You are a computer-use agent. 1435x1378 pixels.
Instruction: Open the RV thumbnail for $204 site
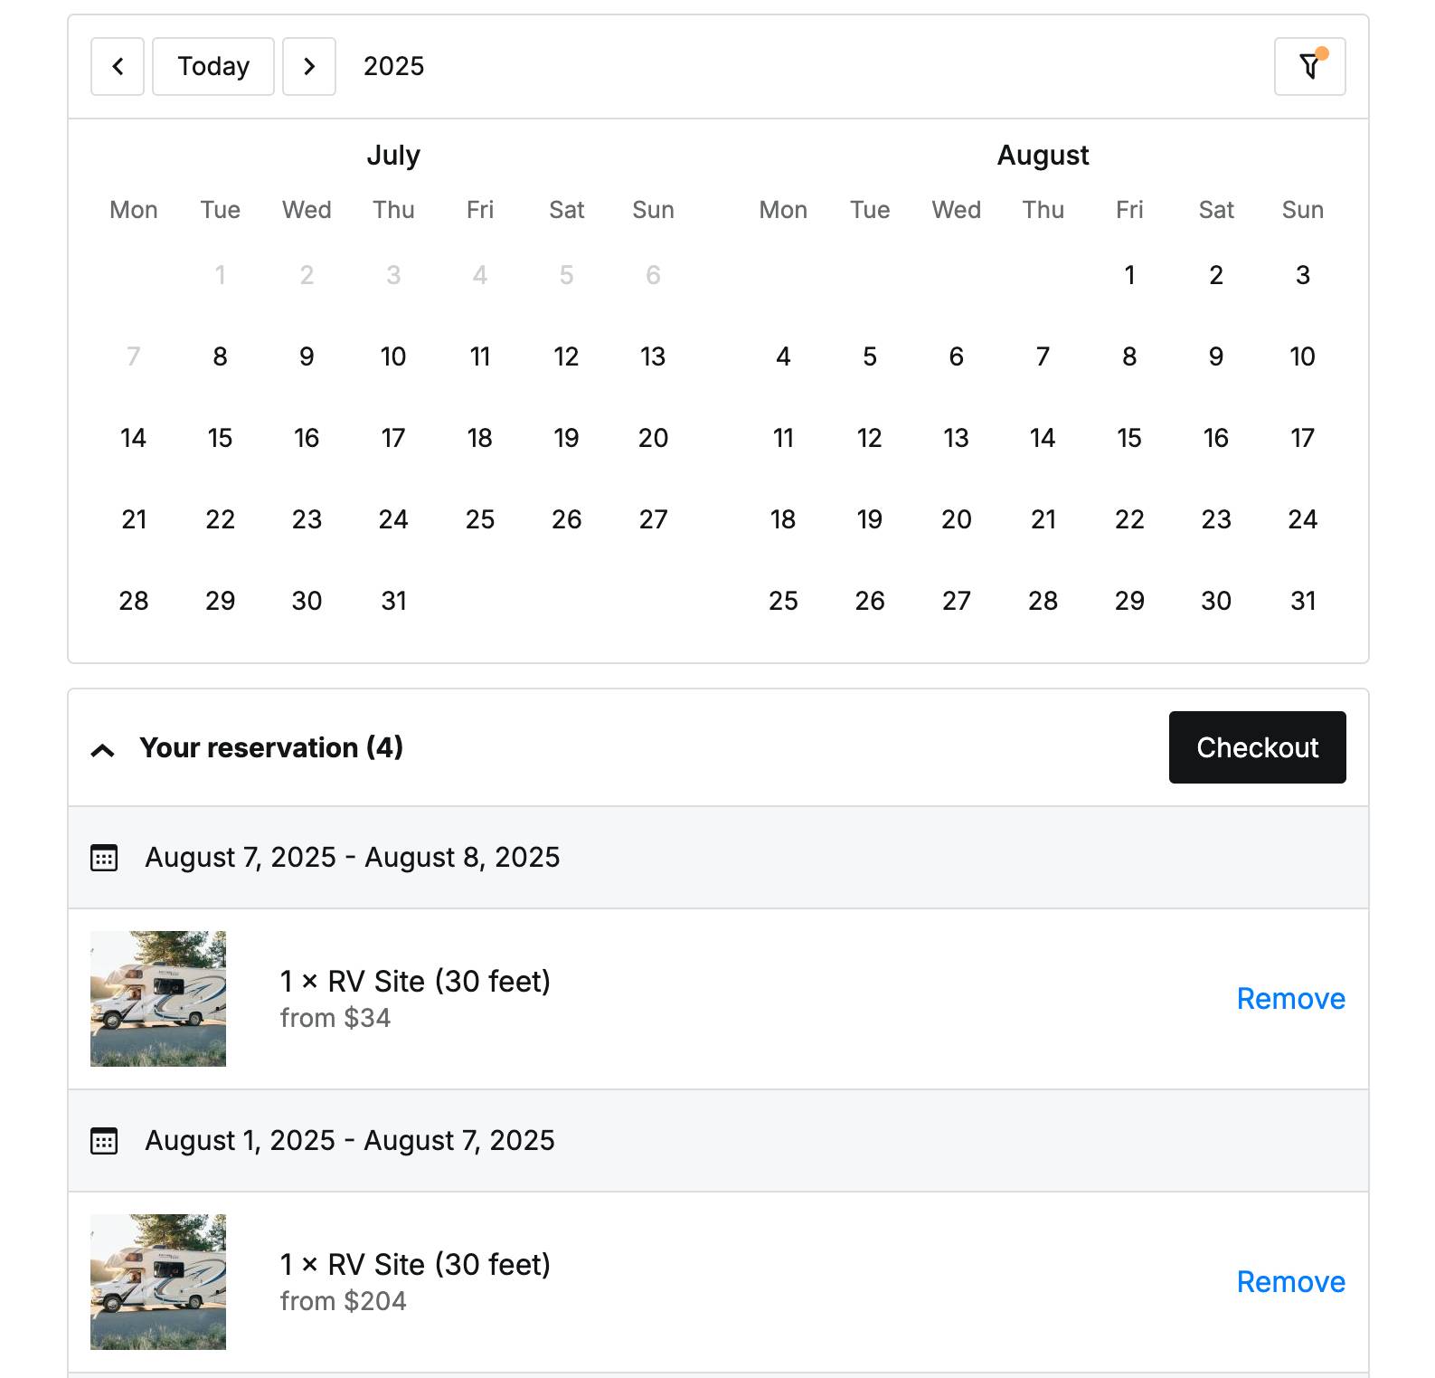click(158, 1282)
